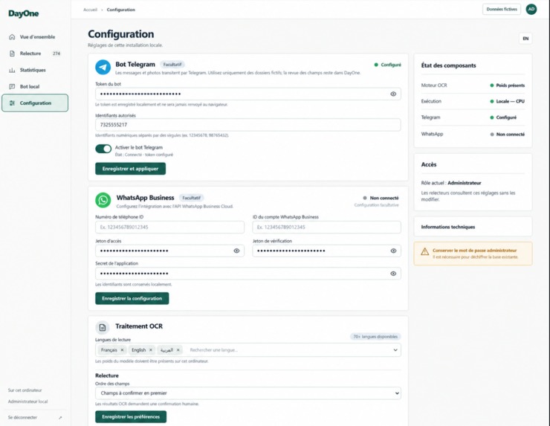Viewport: 550px width, 426px height.
Task: Click the arrow icon next to Se déconnecter
Action: pyautogui.click(x=60, y=418)
